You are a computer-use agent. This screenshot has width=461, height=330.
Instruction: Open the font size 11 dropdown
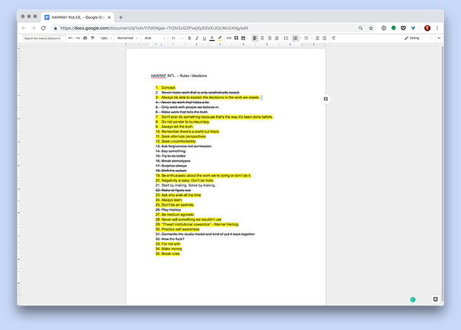click(177, 38)
